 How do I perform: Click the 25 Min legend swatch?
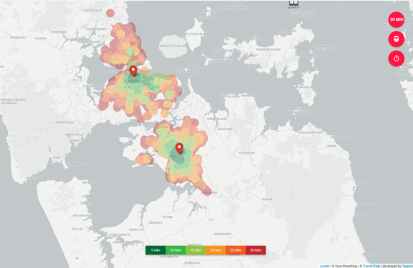click(235, 250)
